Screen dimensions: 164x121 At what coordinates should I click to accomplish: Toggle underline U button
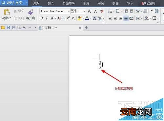click(52, 18)
